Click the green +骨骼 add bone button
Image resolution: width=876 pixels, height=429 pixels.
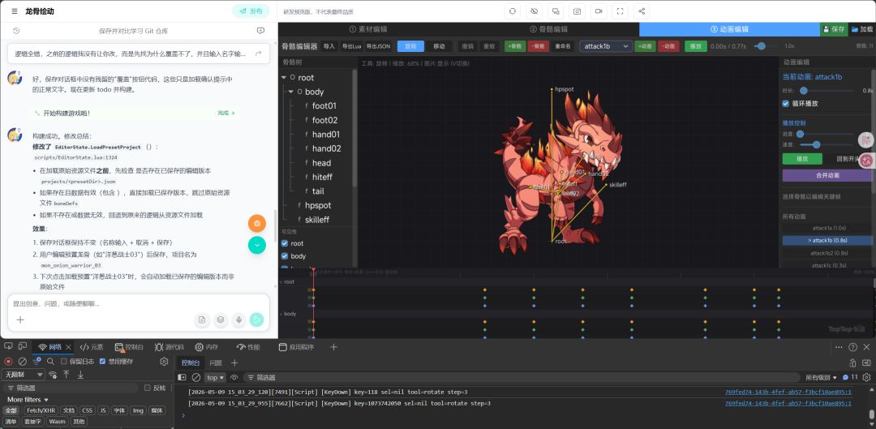515,46
